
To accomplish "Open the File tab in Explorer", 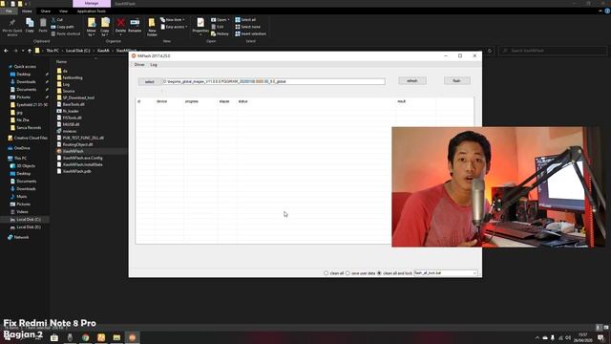I will pos(9,11).
